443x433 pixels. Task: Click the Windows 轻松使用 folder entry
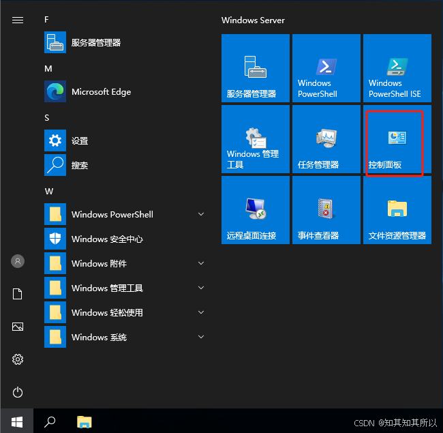click(124, 312)
